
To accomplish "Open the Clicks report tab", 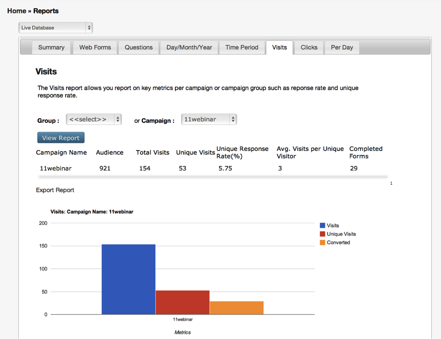I will pos(309,47).
